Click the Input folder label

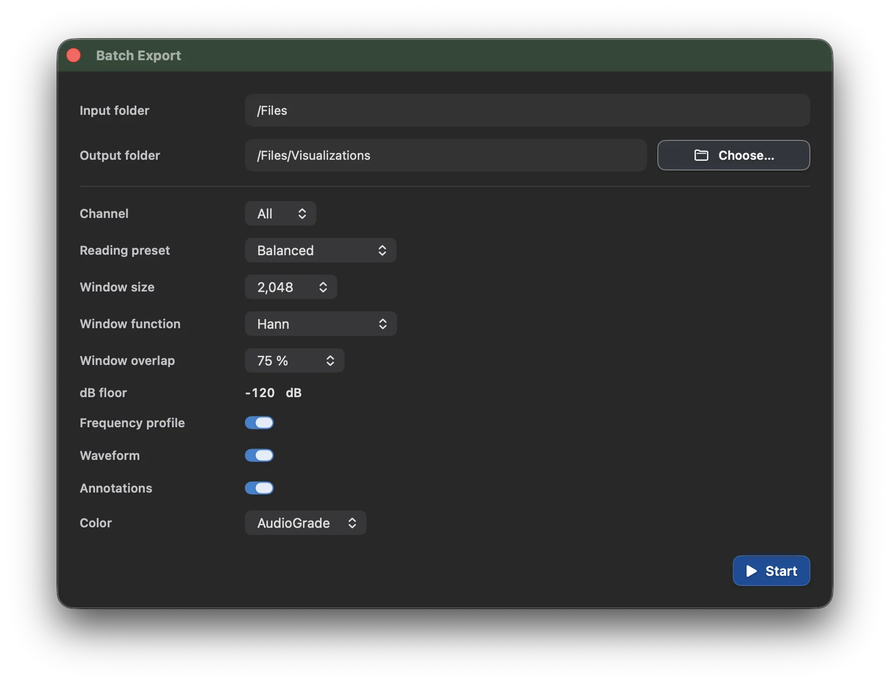(x=114, y=110)
